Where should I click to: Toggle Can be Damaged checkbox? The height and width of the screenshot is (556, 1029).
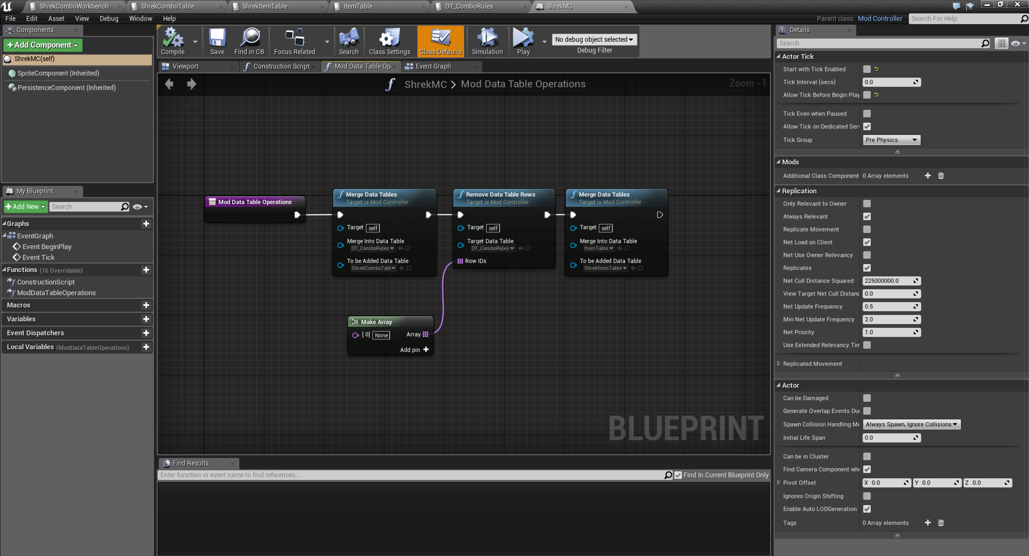(x=866, y=398)
